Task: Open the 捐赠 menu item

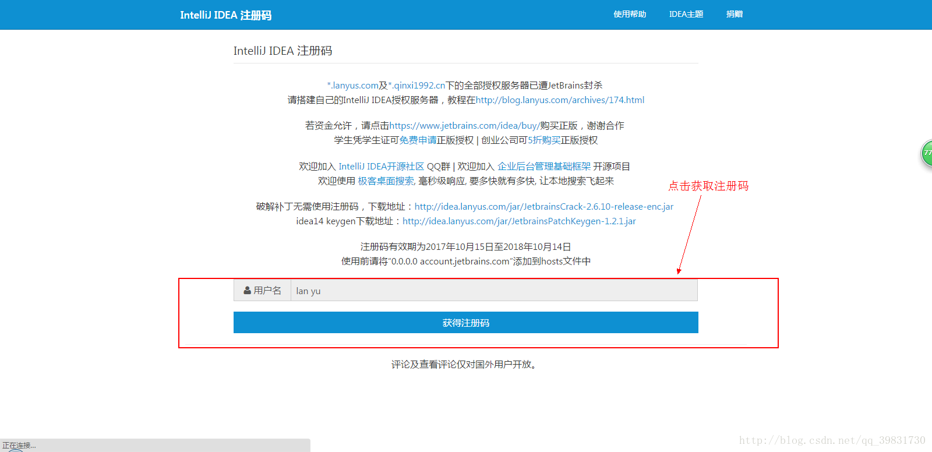Action: pos(735,14)
